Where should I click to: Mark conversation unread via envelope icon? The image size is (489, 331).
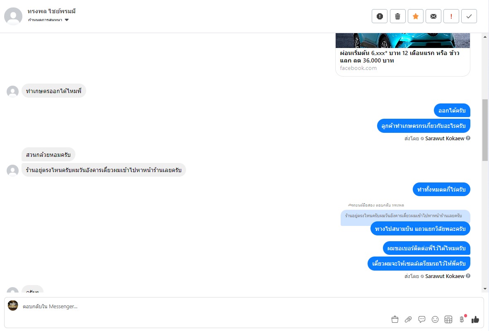(433, 16)
